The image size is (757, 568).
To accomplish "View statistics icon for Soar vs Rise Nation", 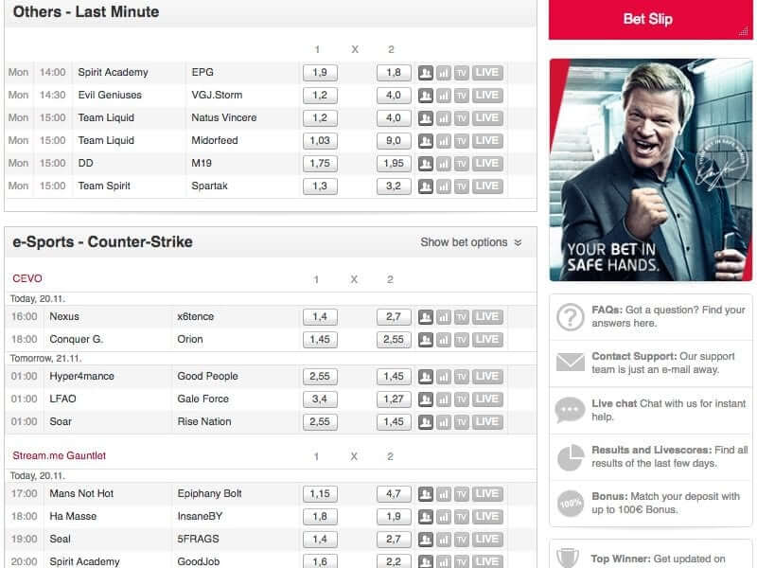I will pyautogui.click(x=444, y=421).
